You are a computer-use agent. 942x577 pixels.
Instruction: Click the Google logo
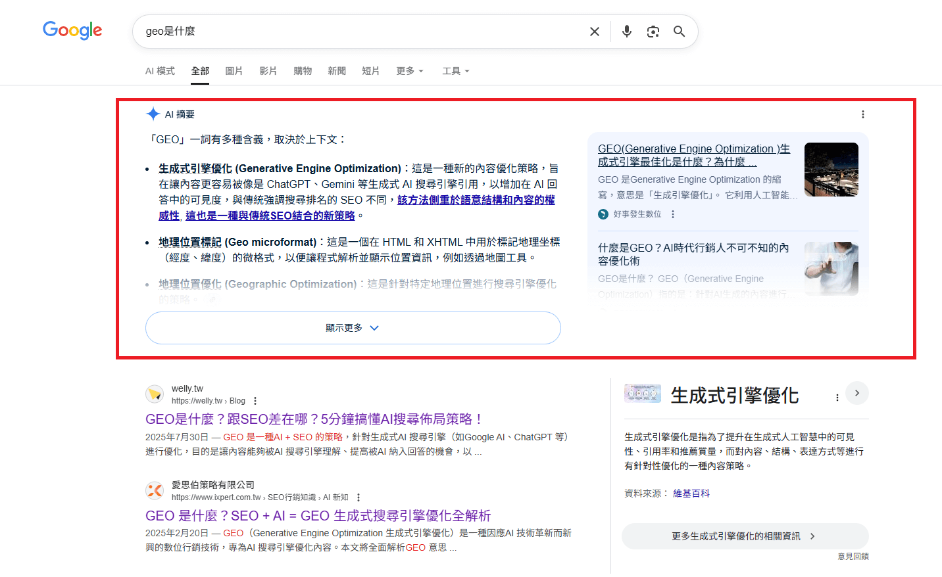(72, 30)
